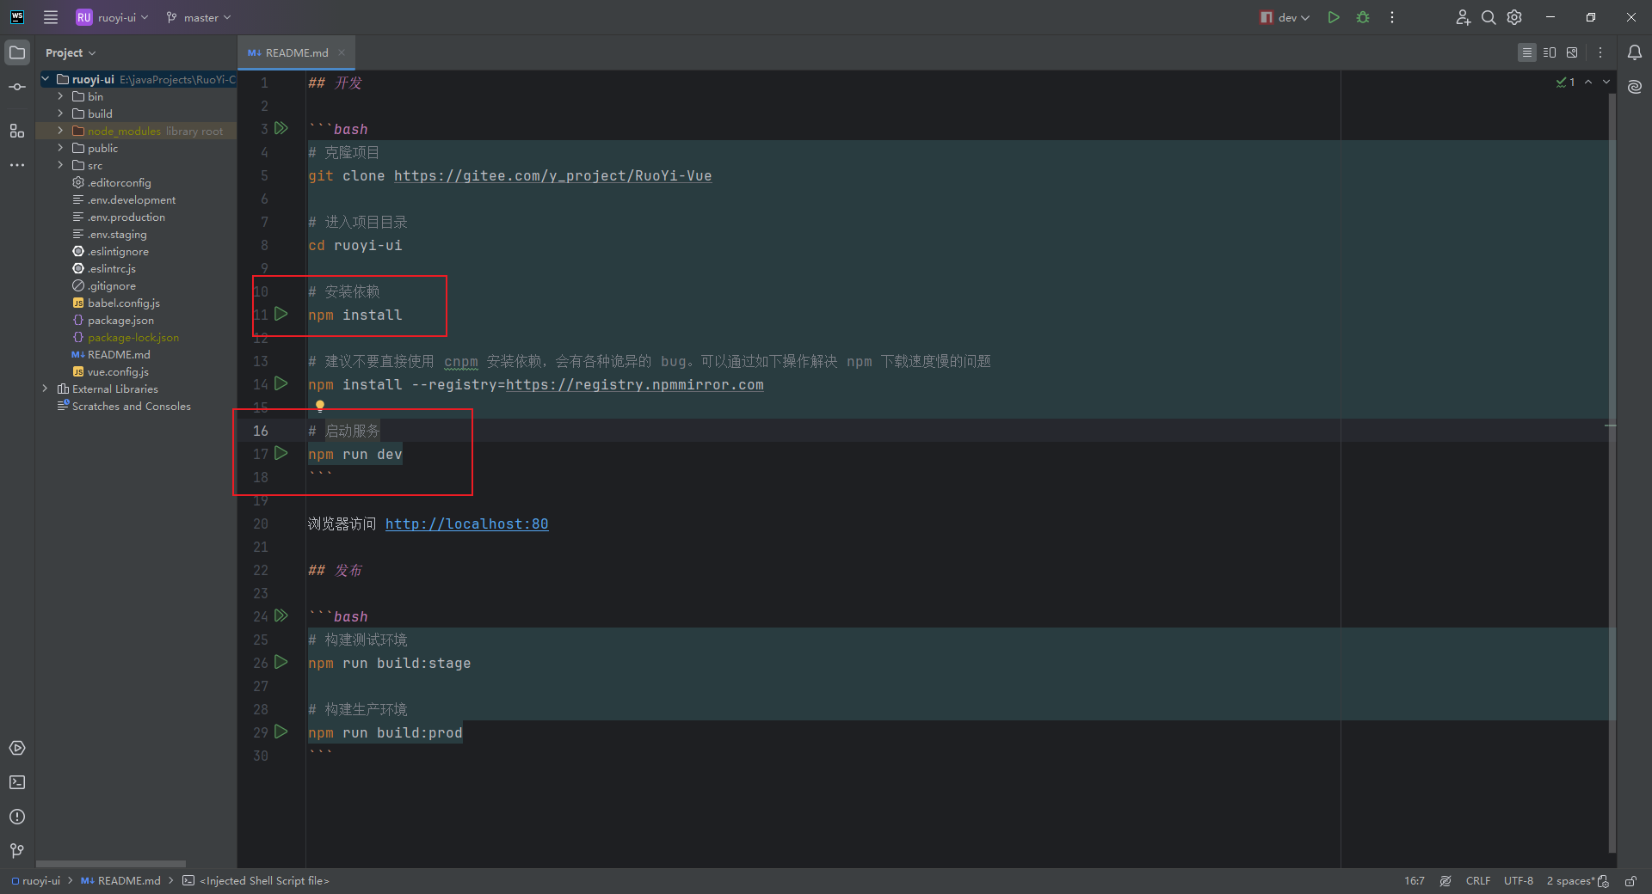Viewport: 1652px width, 894px height.
Task: Select vue.config.js in project tree
Action: click(118, 371)
